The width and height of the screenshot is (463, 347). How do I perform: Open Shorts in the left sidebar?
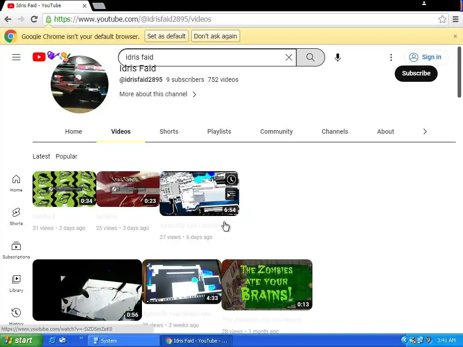click(x=16, y=216)
